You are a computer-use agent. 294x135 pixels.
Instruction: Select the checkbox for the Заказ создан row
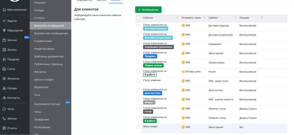pyautogui.click(x=138, y=127)
